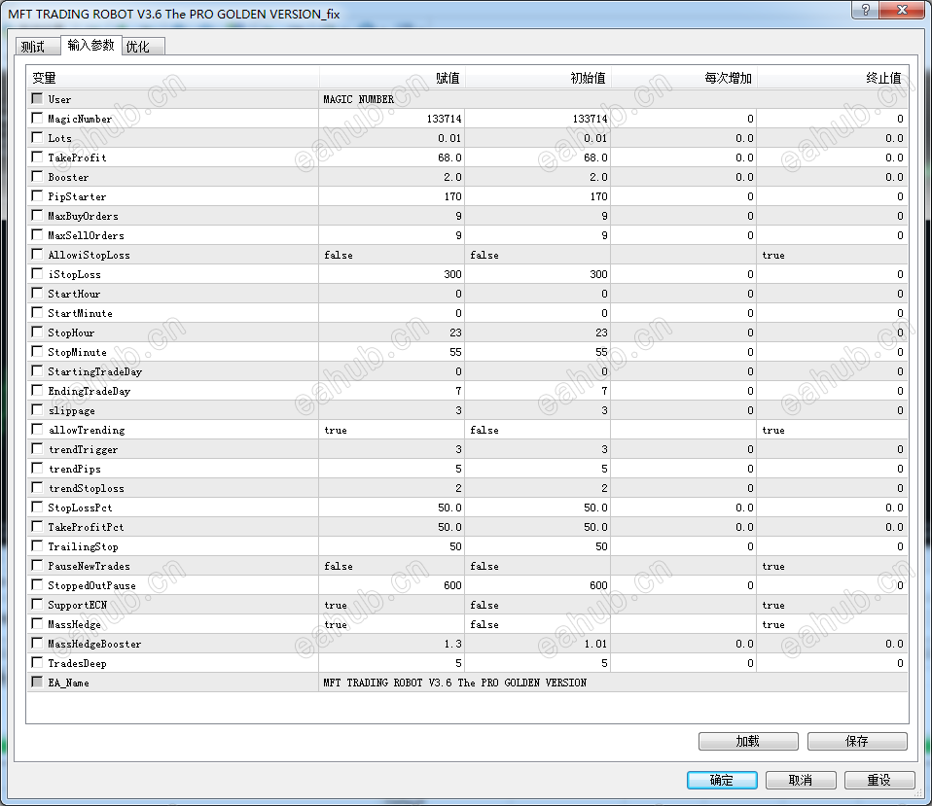Open the 优化 tab

(143, 47)
